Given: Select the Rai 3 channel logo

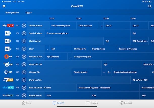Looking at the screenshot, I should [8, 49].
